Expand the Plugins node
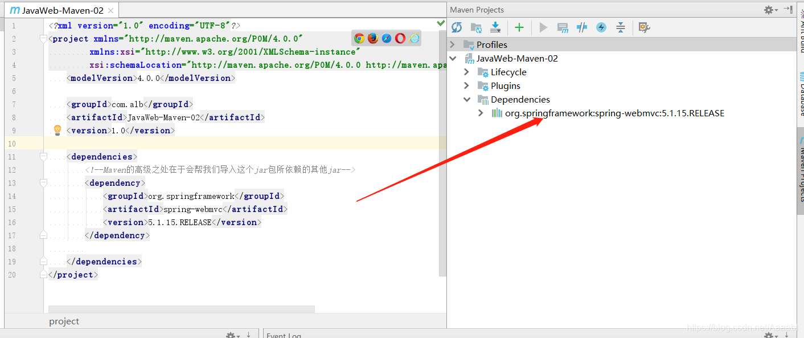This screenshot has width=804, height=338. [x=467, y=85]
